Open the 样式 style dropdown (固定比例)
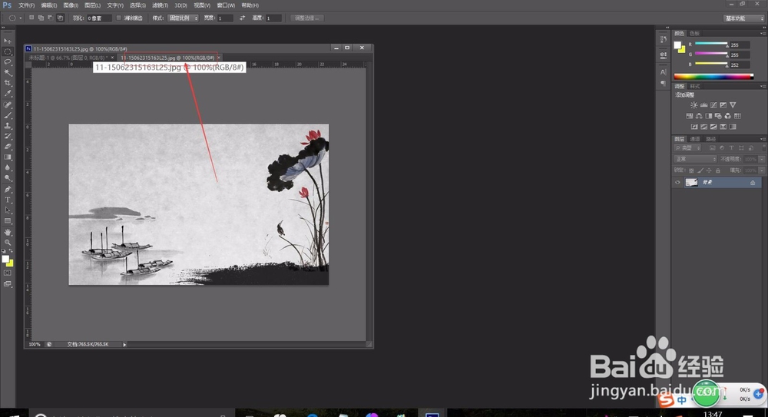768x417 pixels. click(x=183, y=18)
